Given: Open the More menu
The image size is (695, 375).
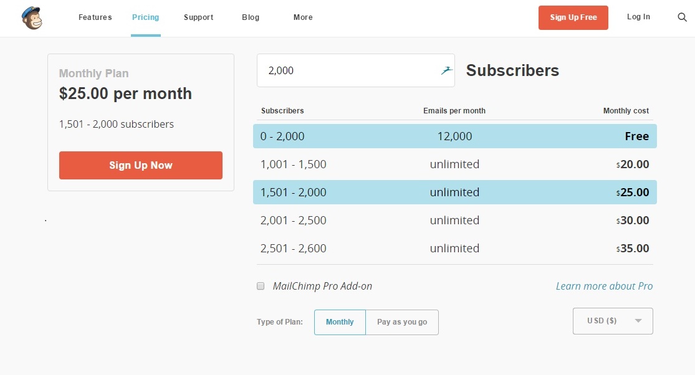Looking at the screenshot, I should [x=303, y=17].
